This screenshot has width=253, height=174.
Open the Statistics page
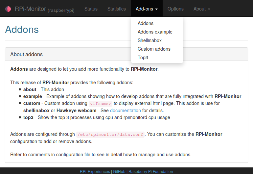[x=117, y=9]
